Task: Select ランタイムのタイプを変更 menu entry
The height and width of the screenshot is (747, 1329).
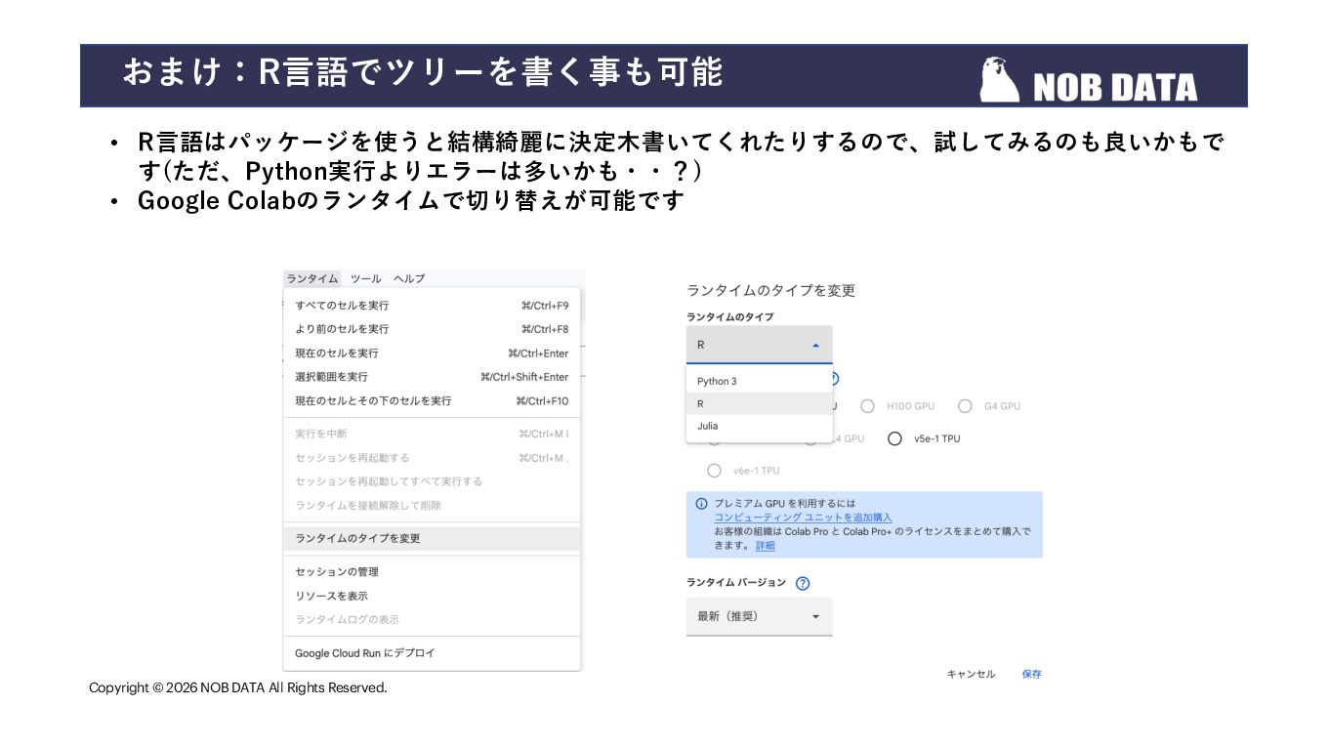Action: click(x=432, y=538)
